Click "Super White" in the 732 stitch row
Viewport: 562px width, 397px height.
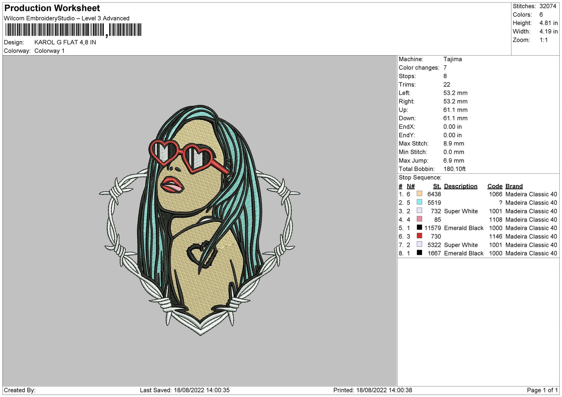pyautogui.click(x=461, y=211)
